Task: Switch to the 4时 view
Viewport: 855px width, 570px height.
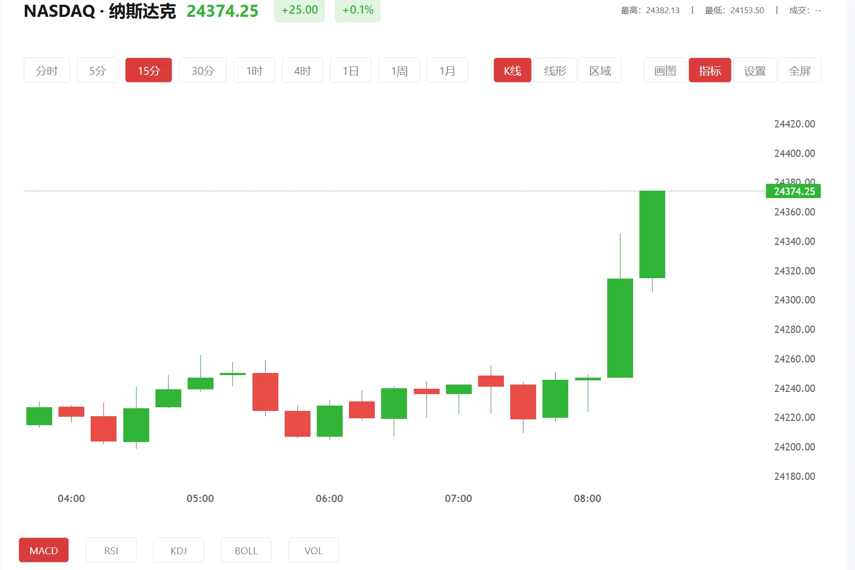Action: 302,70
